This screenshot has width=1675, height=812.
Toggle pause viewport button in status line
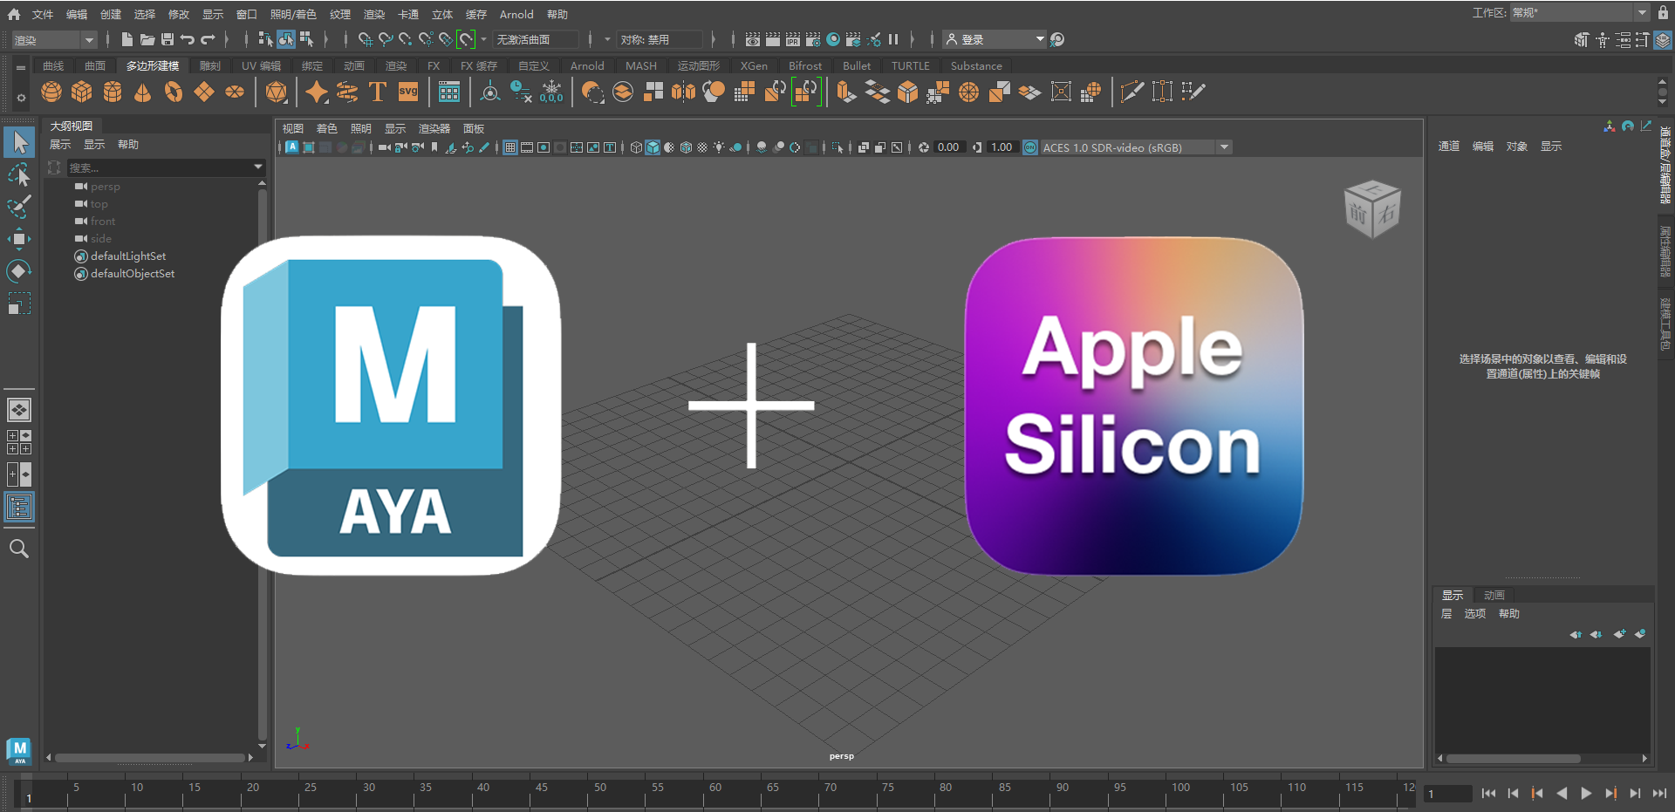tap(893, 39)
